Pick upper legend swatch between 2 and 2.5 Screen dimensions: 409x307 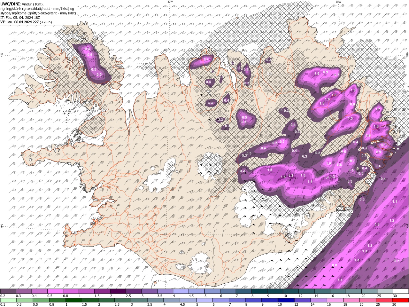click(118, 291)
